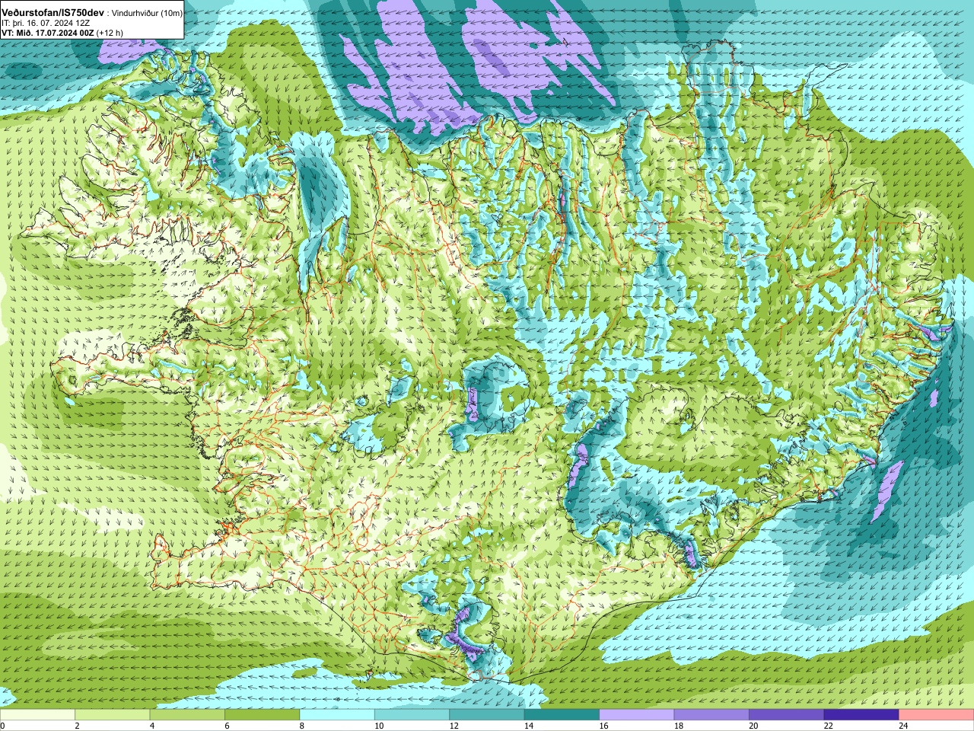Click the 'Vindurhviður (10m)' parameter label

click(147, 14)
